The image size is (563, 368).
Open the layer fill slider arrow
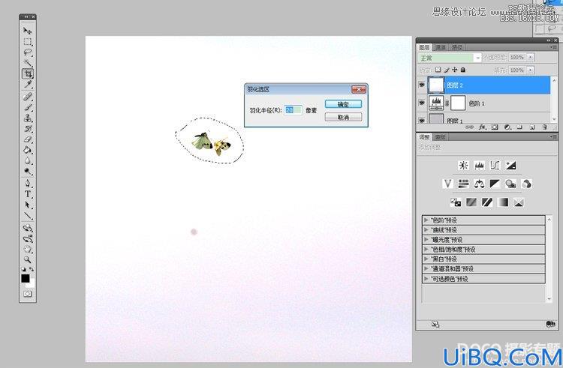click(530, 70)
